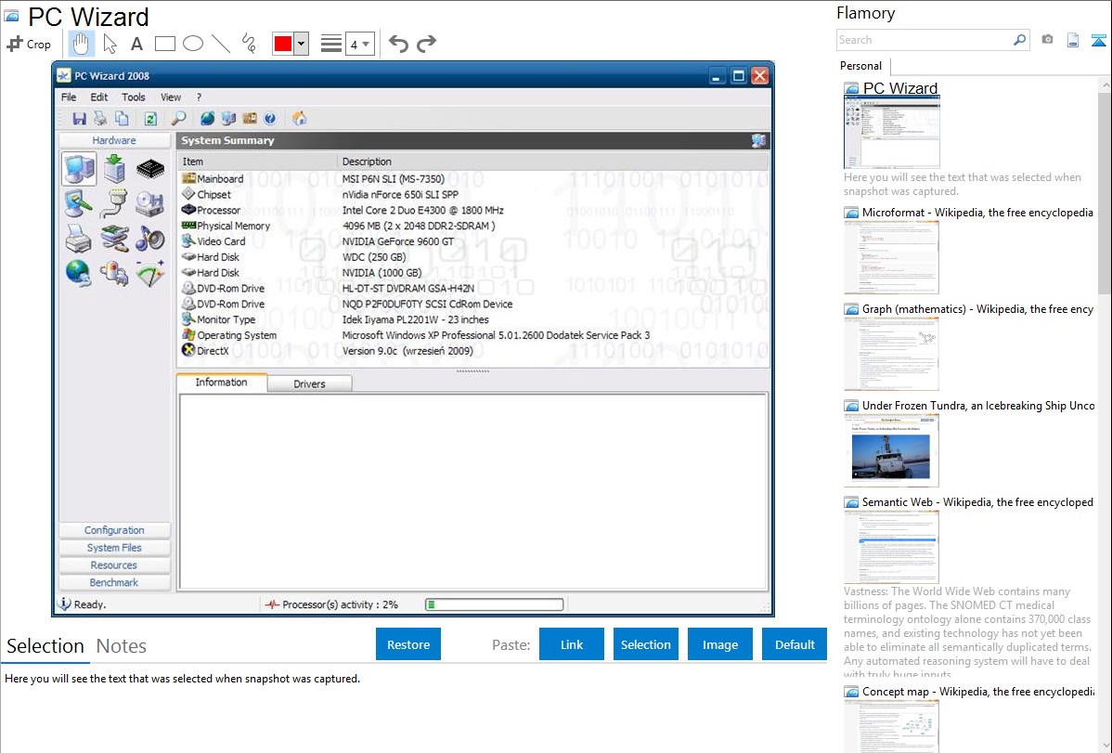The width and height of the screenshot is (1112, 753).
Task: Switch to the Drivers tab
Action: pyautogui.click(x=309, y=384)
